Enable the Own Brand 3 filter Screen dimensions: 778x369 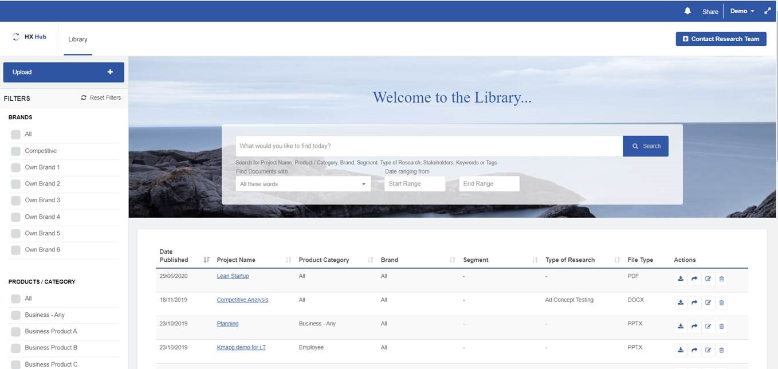click(15, 201)
